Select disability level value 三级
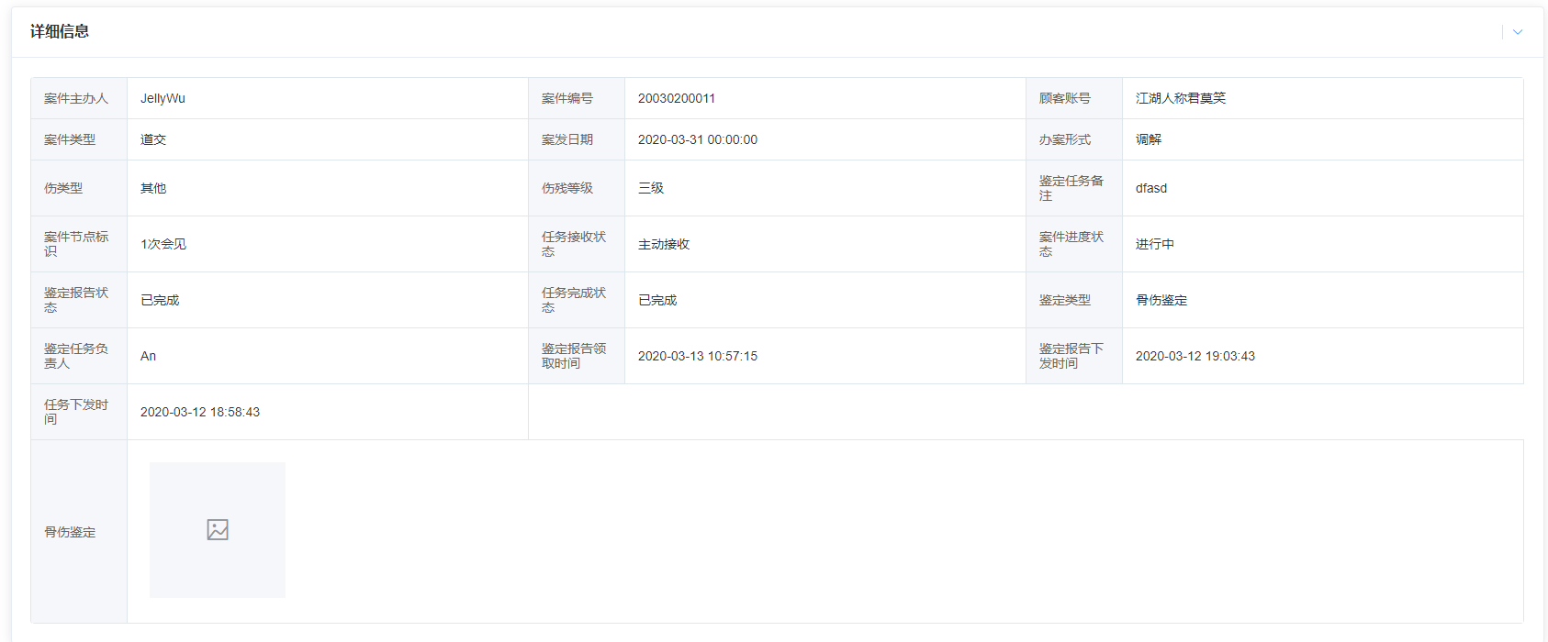 pos(651,188)
